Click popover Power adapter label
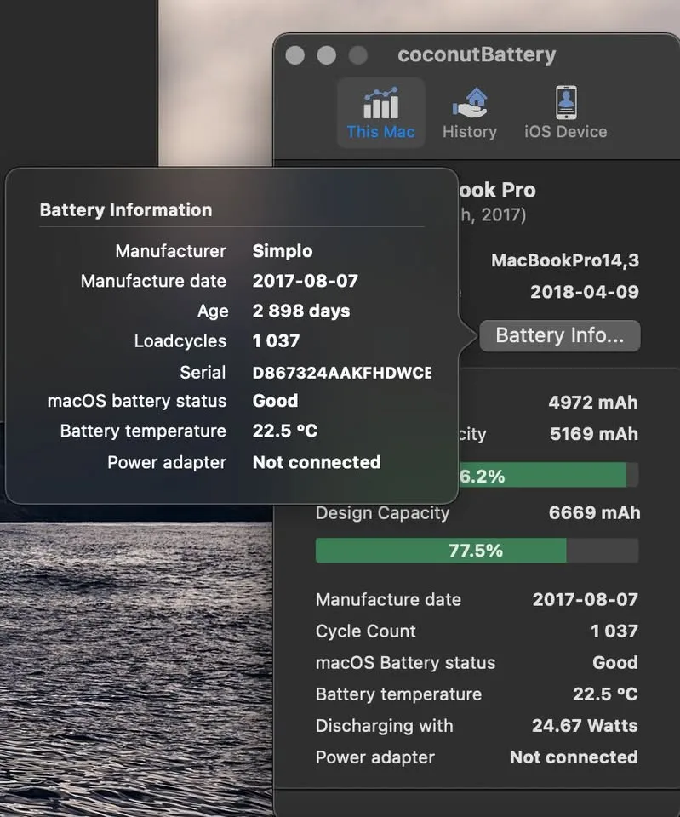This screenshot has width=680, height=817. [x=167, y=463]
